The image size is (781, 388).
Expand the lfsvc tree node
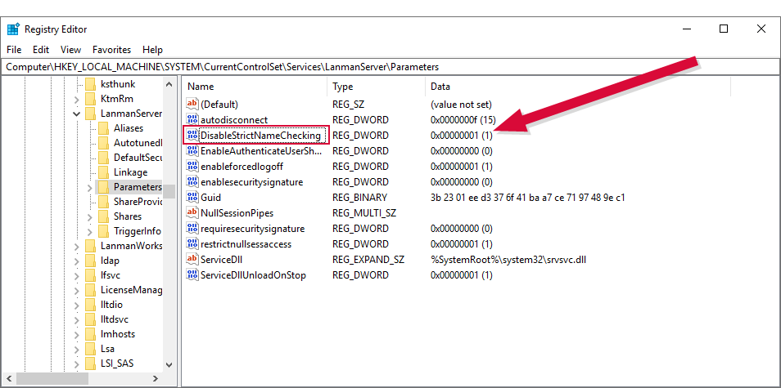pyautogui.click(x=76, y=275)
